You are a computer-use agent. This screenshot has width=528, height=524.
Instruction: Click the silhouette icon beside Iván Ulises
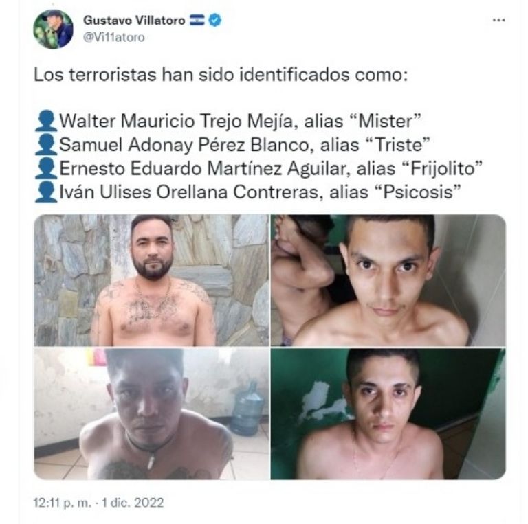(46, 192)
